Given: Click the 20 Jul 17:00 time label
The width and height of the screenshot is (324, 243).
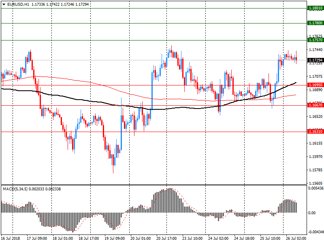Looking at the screenshot, I should tap(166, 239).
